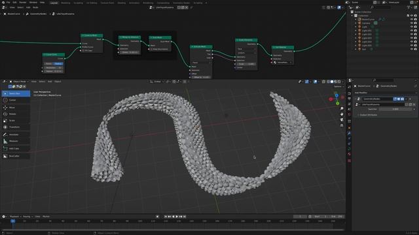419x235 pixels.
Task: Open the 3D viewport Object menu
Action: [x=58, y=82]
